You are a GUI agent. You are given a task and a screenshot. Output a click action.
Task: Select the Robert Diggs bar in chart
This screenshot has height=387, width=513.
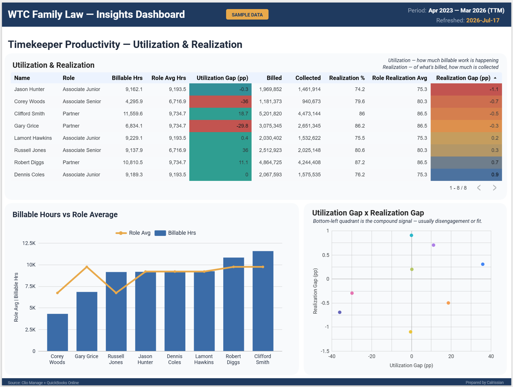pyautogui.click(x=233, y=304)
